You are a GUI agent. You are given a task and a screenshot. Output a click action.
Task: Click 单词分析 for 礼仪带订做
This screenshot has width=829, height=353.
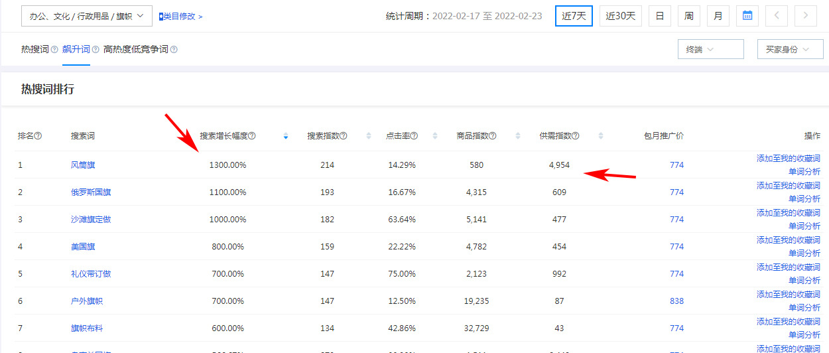pos(804,281)
